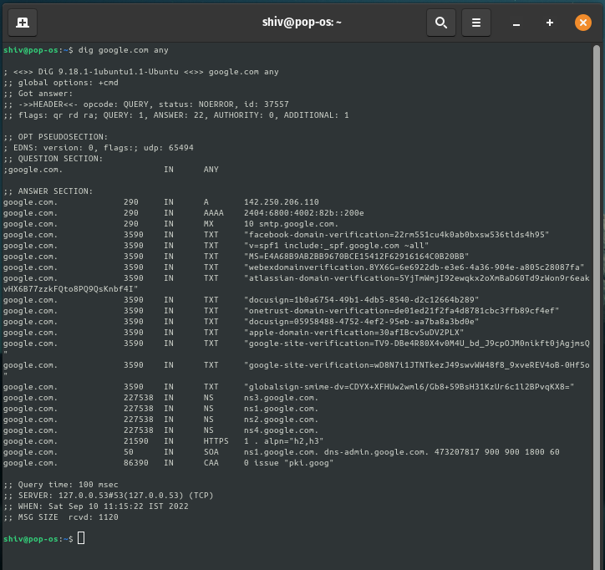Click the TTL 86390 of the CAA record
This screenshot has width=605, height=570.
pyautogui.click(x=136, y=463)
